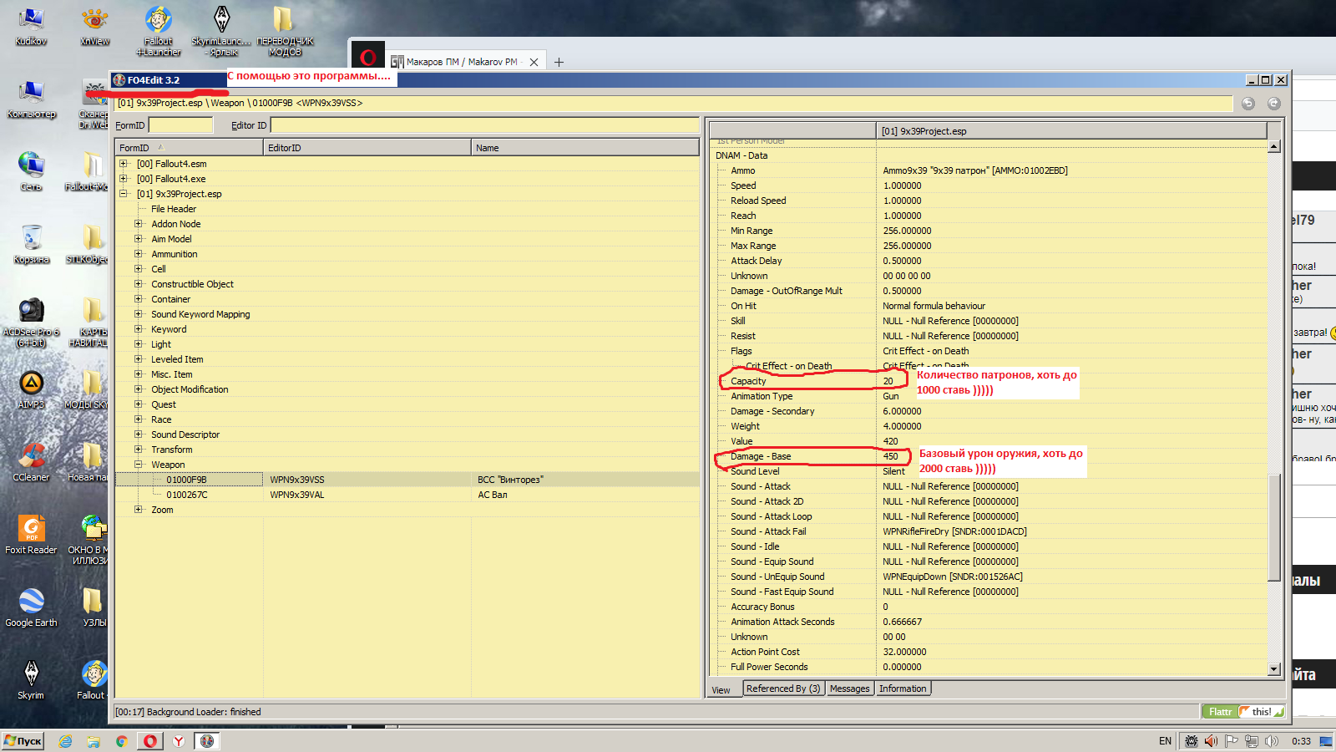Click the back navigation arrow in FO4Edit
1336x752 pixels.
(1247, 104)
